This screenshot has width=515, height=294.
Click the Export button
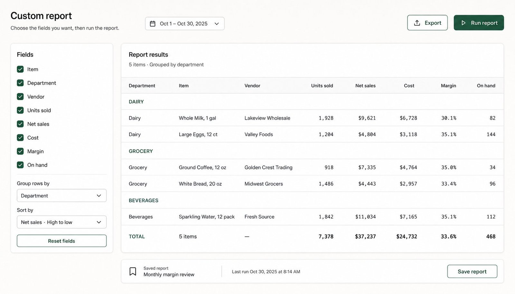427,23
